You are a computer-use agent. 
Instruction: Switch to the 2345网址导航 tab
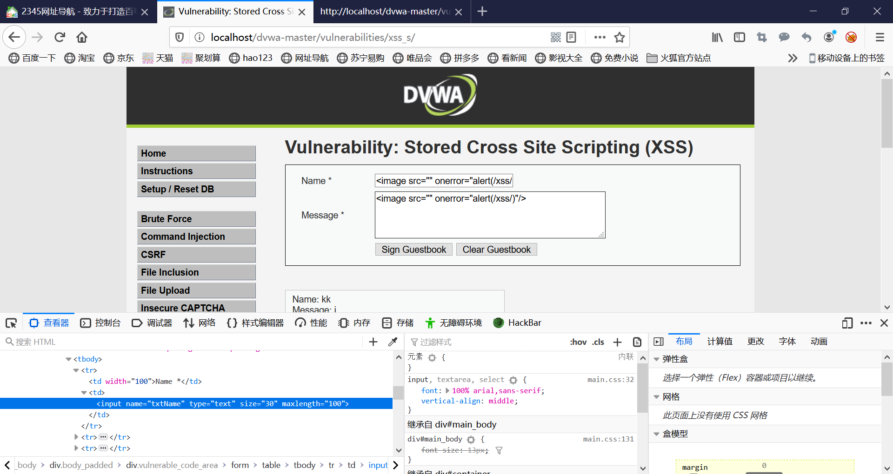[78, 12]
